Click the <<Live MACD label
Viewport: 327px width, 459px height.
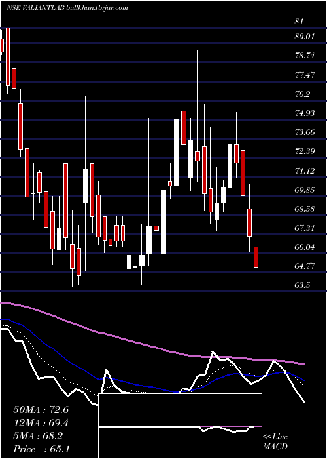pos(275,442)
